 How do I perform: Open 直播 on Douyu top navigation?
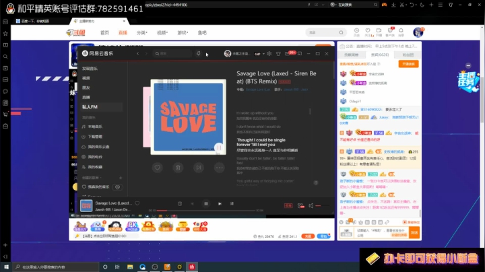click(123, 33)
